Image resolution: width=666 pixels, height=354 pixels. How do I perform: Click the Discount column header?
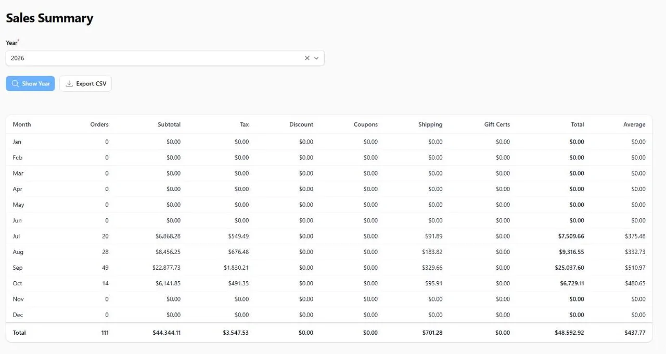coord(301,124)
